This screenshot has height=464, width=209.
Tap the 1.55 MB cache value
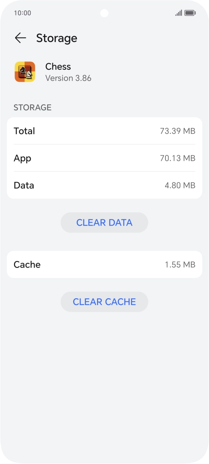point(180,265)
